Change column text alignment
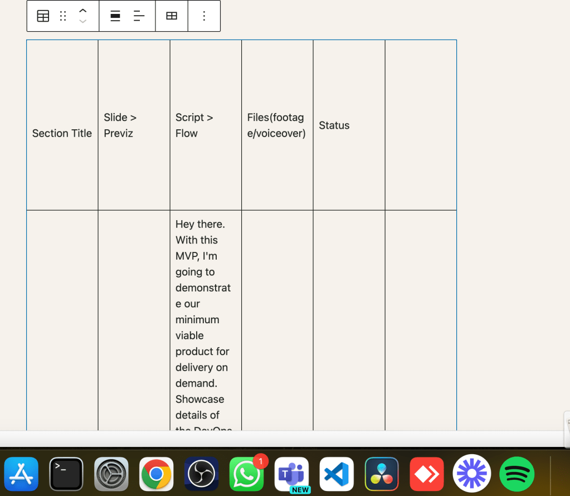The image size is (570, 496). (139, 16)
